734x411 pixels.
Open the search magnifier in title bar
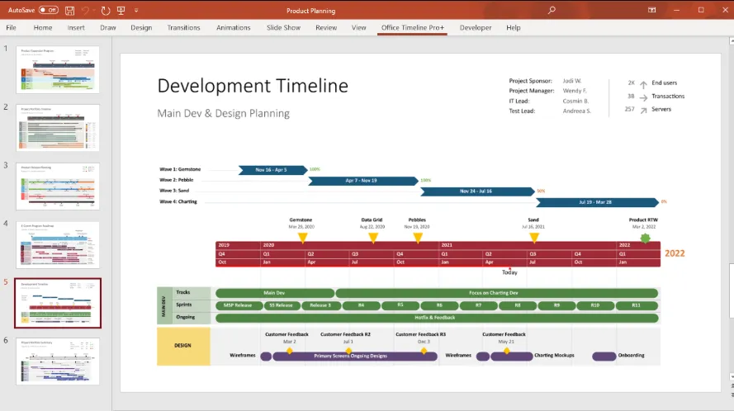coord(552,10)
